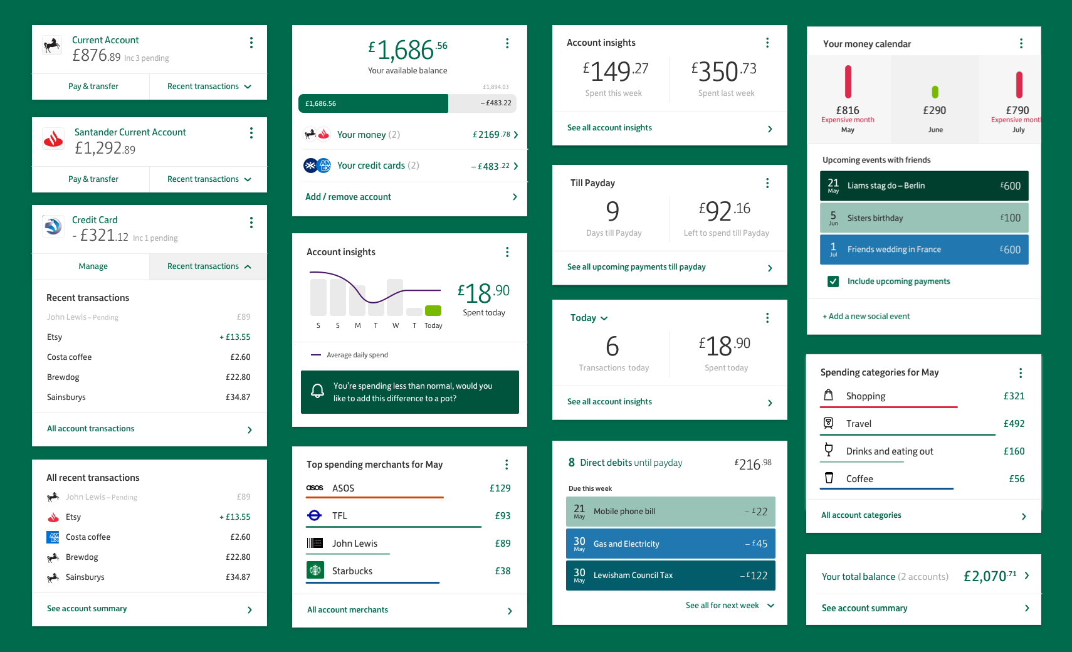Open the money calendar three-dot menu
The width and height of the screenshot is (1072, 652).
pyautogui.click(x=1021, y=43)
